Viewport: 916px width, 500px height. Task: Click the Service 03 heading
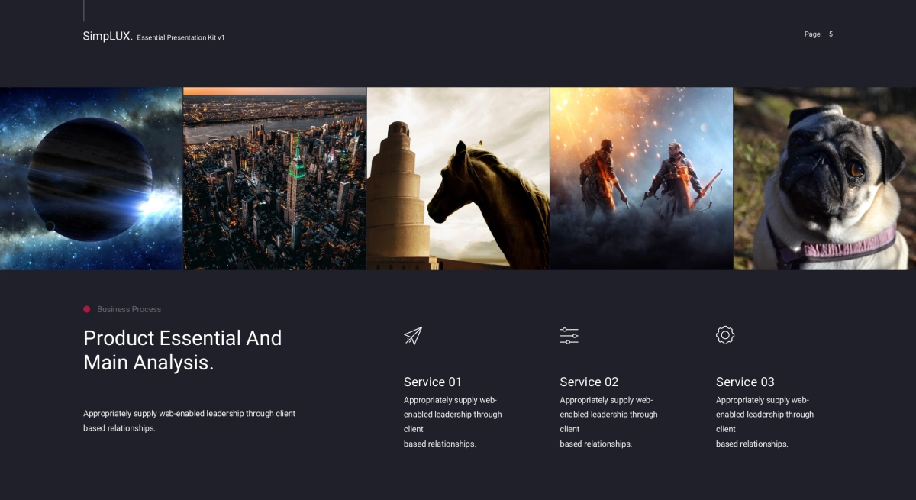coord(745,382)
